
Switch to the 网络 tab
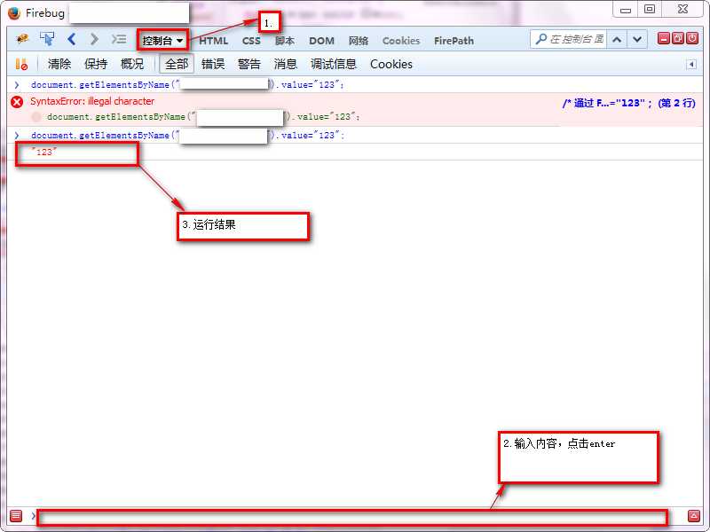359,41
